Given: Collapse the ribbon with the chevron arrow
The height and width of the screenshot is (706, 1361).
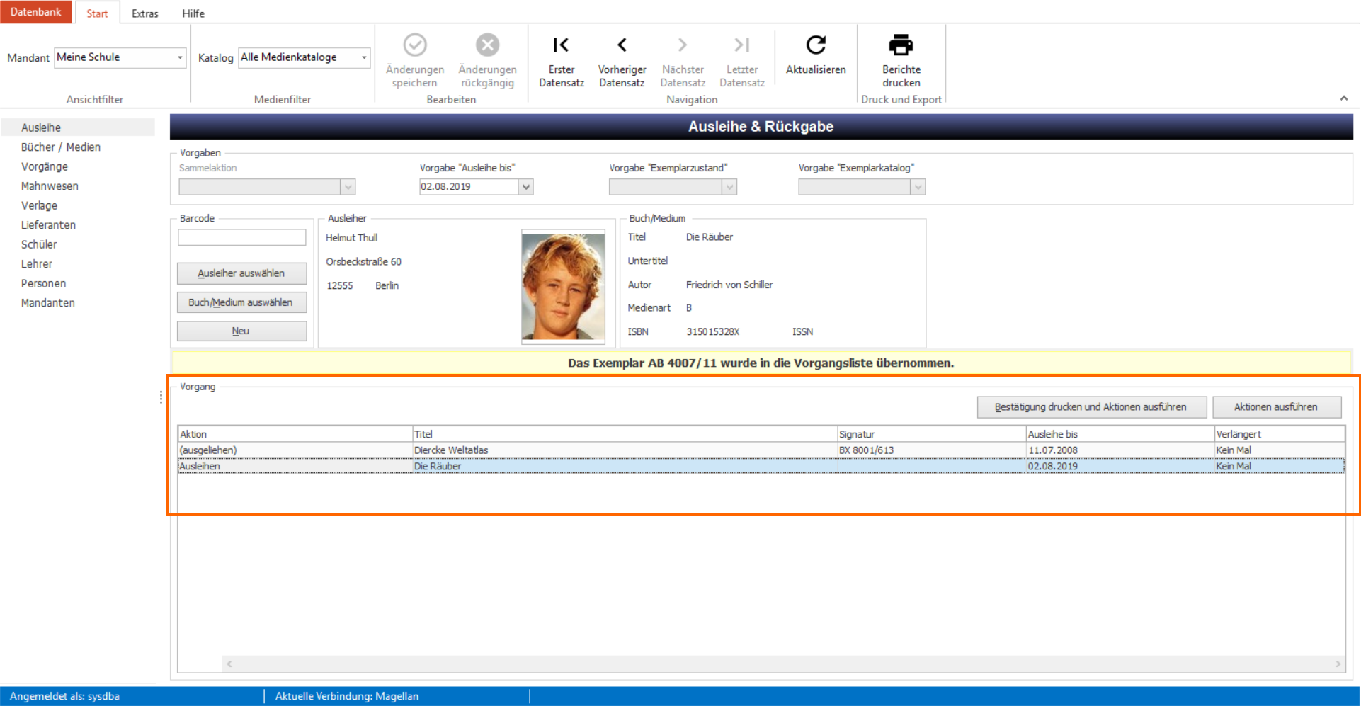Looking at the screenshot, I should (1343, 98).
